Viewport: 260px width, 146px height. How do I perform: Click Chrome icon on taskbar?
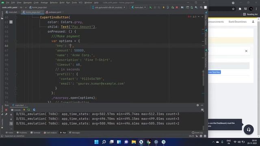point(149,142)
